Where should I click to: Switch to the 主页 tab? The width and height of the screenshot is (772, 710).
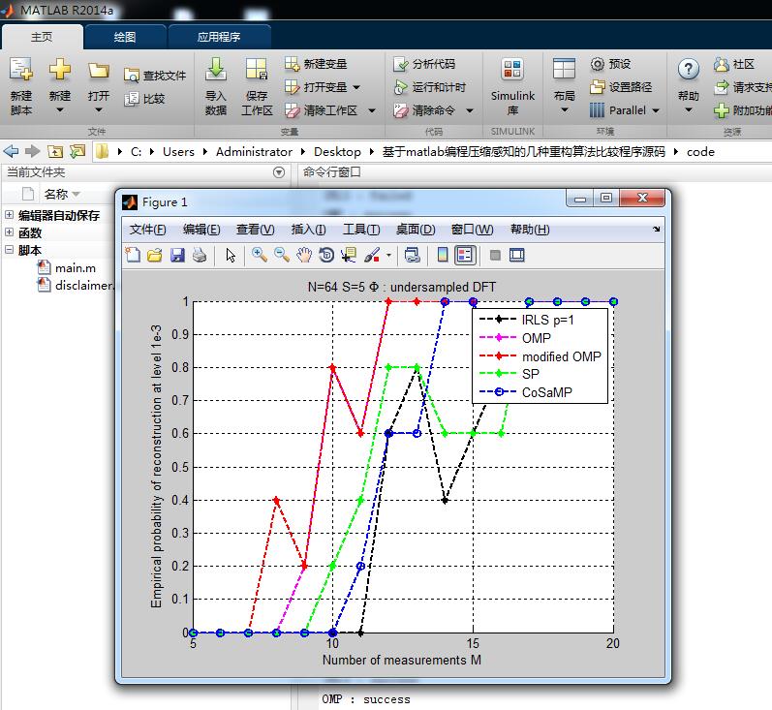pos(42,37)
